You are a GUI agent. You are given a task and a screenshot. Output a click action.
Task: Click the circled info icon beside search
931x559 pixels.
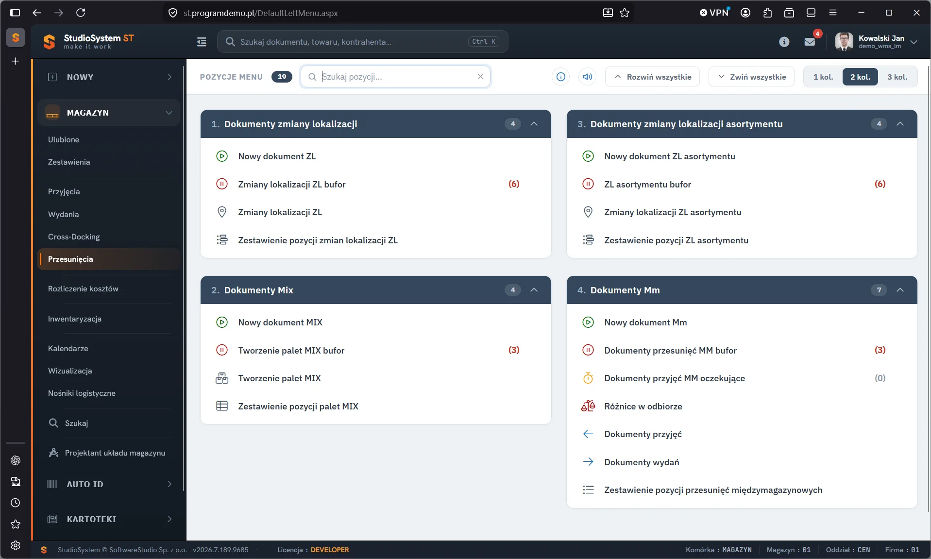coord(560,77)
